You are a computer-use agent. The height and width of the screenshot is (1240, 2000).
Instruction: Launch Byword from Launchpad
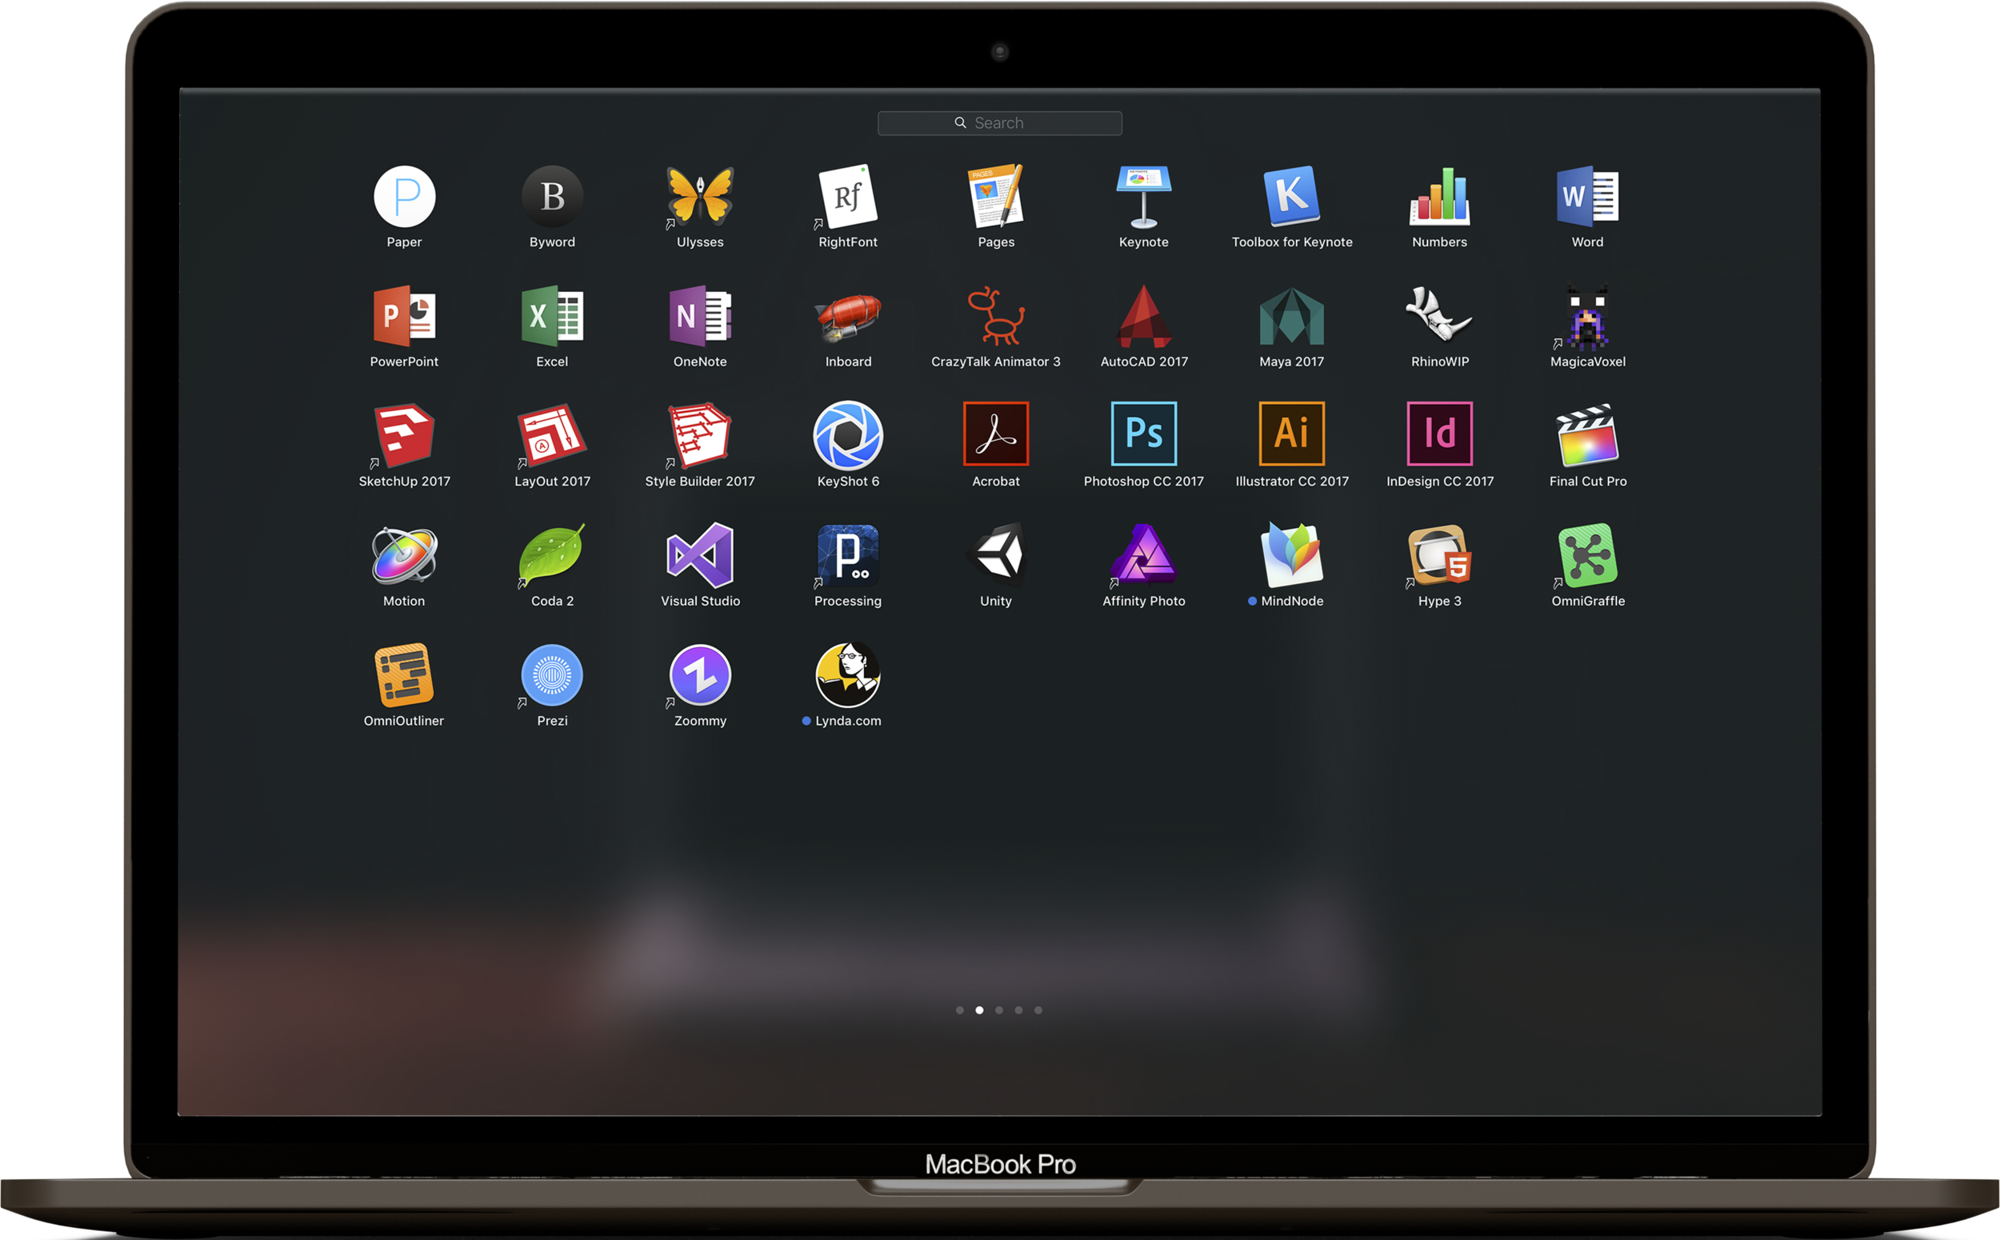point(552,197)
